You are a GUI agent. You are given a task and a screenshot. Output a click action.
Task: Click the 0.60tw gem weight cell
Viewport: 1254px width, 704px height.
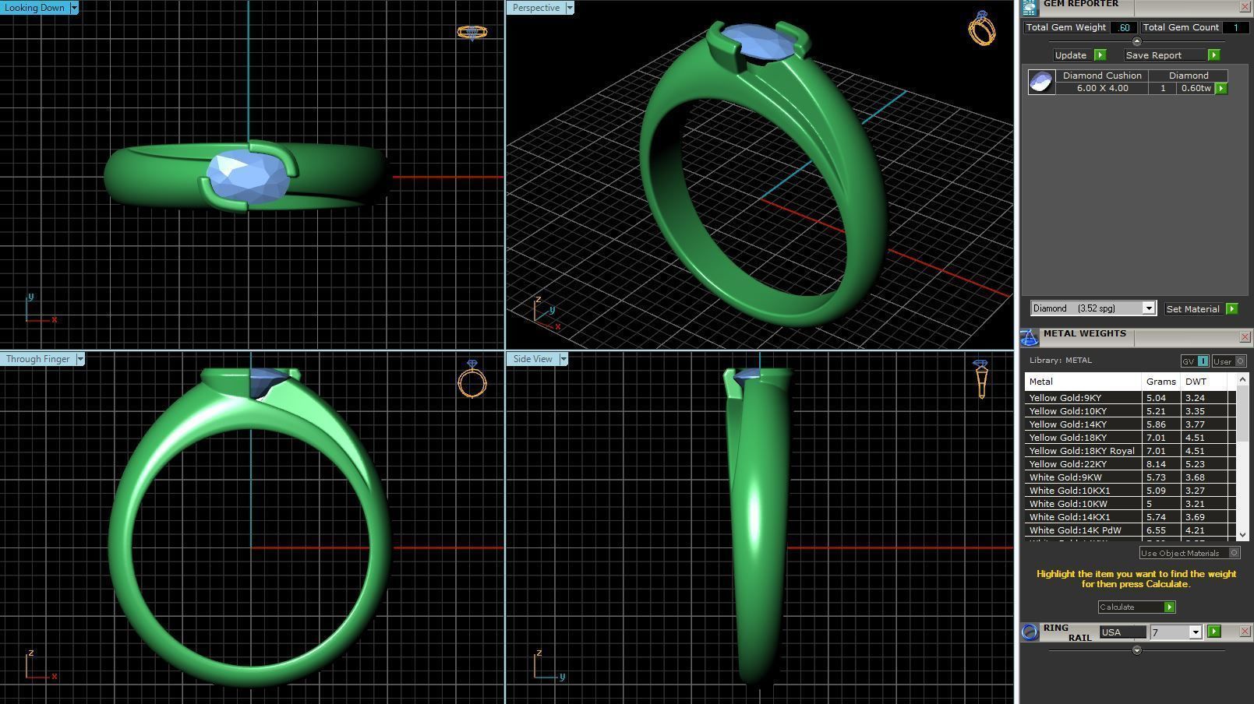click(x=1196, y=89)
